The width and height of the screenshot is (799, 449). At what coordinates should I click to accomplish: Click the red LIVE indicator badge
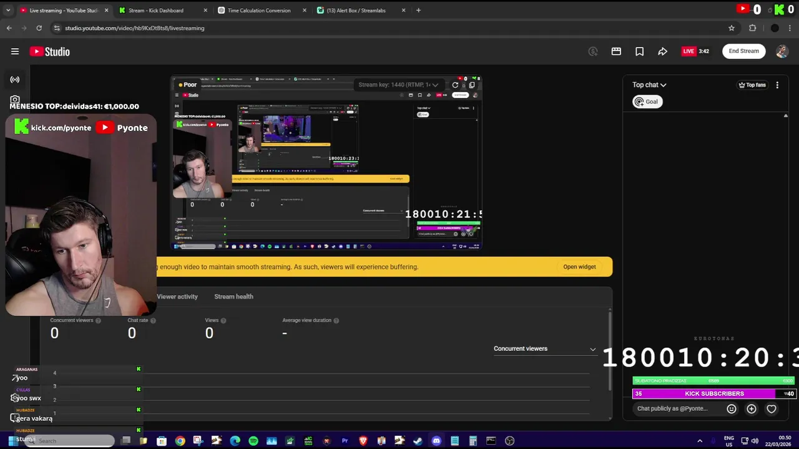[x=689, y=51]
